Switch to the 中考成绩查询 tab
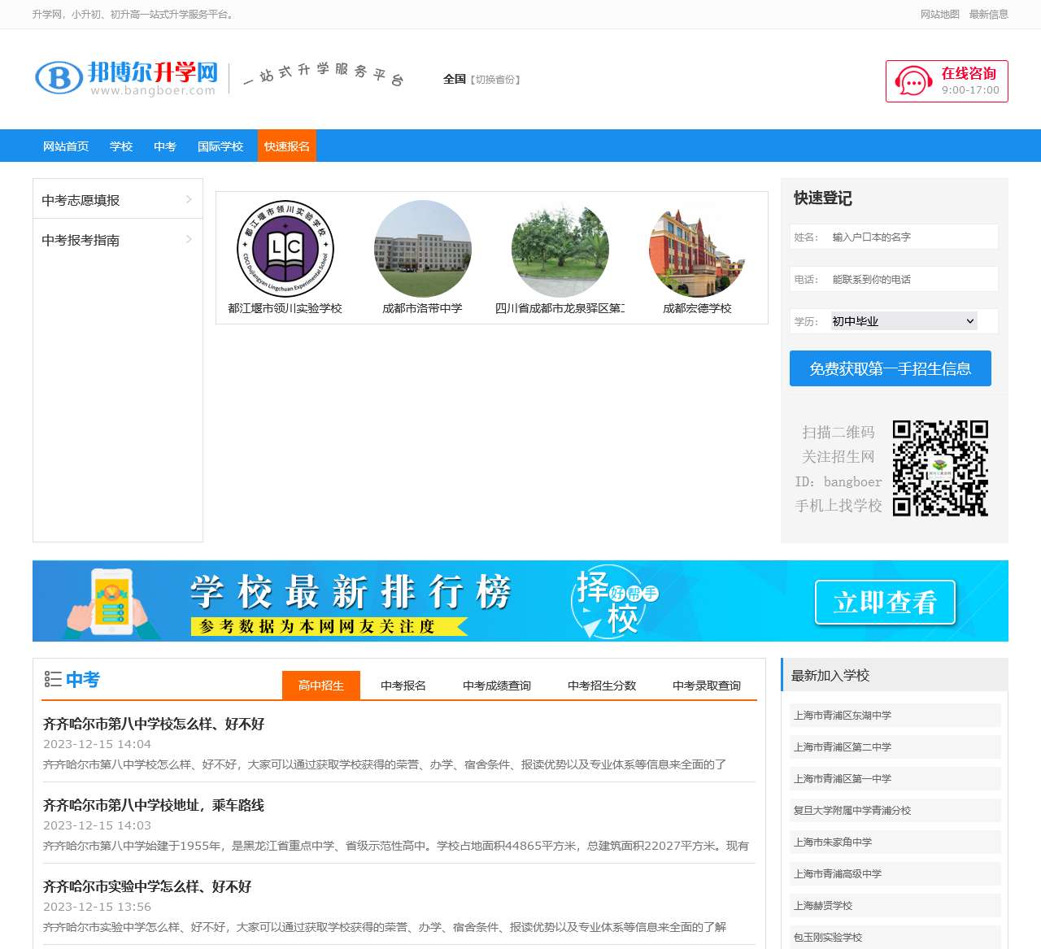Viewport: 1041px width, 949px height. (x=497, y=685)
